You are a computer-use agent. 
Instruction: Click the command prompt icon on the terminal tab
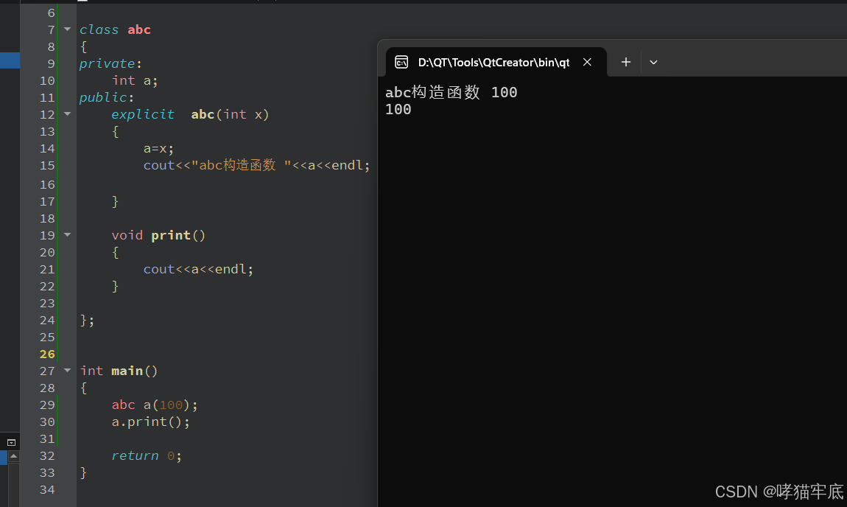[401, 63]
